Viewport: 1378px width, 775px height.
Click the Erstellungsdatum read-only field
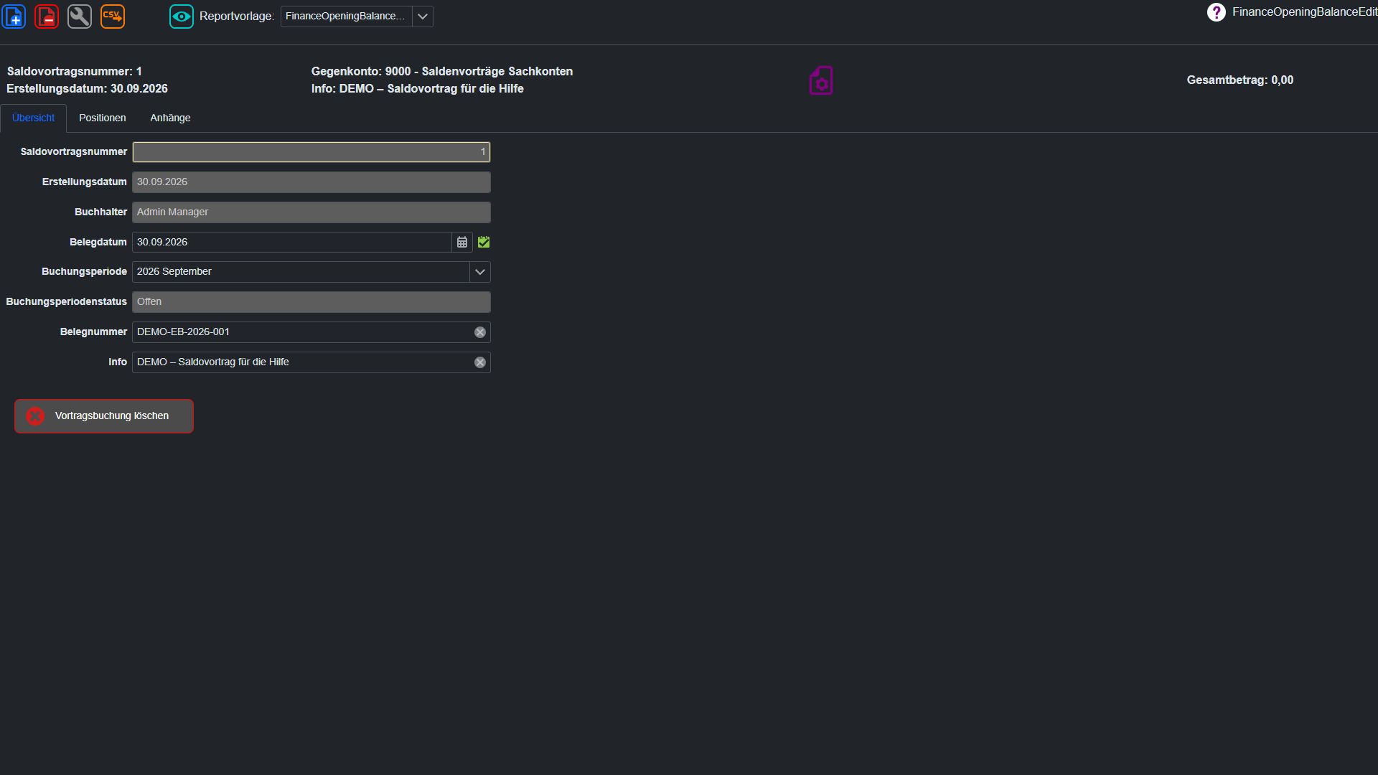point(311,182)
